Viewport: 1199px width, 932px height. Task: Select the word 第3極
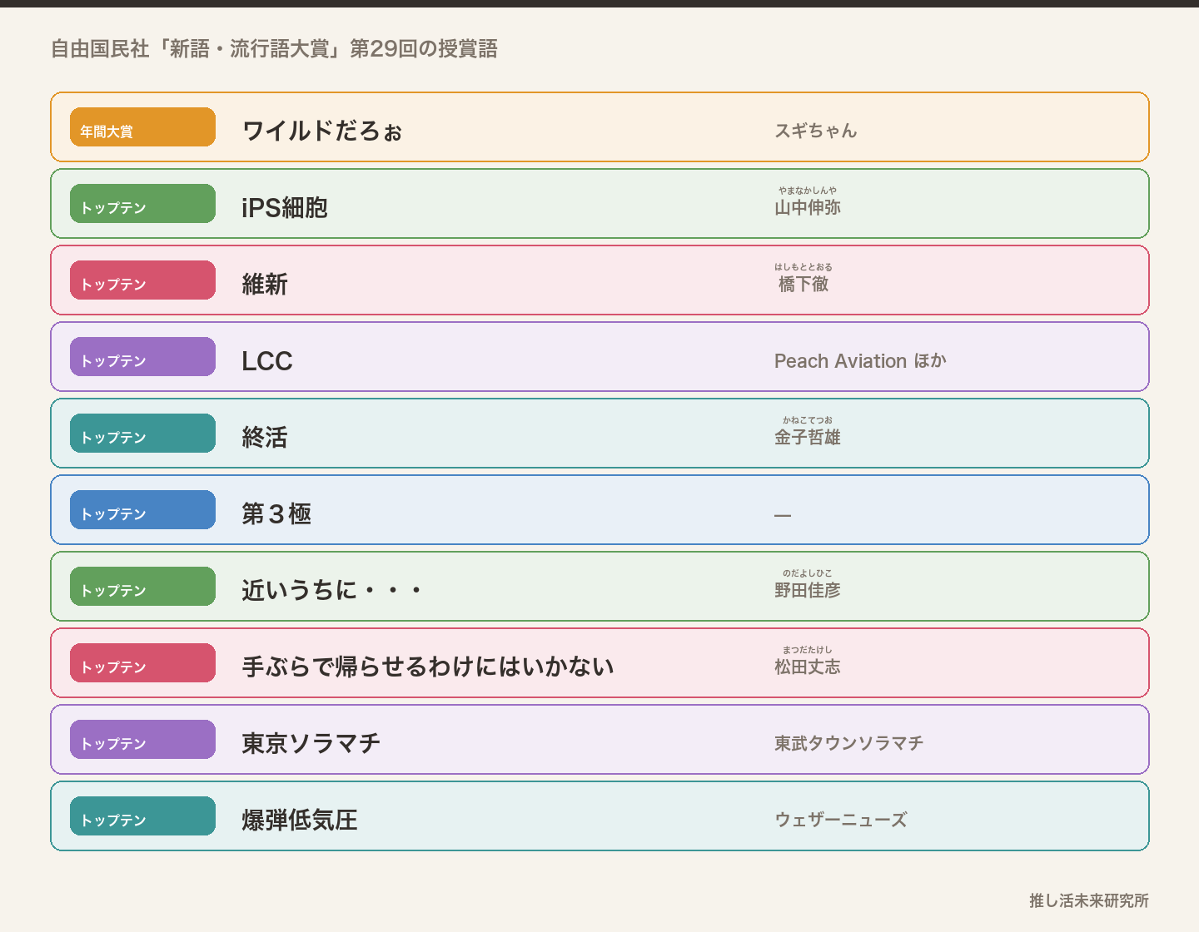pos(276,513)
